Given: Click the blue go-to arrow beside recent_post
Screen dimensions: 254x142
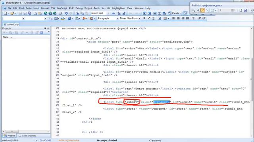Looking at the screenshot, I should 114,13.
